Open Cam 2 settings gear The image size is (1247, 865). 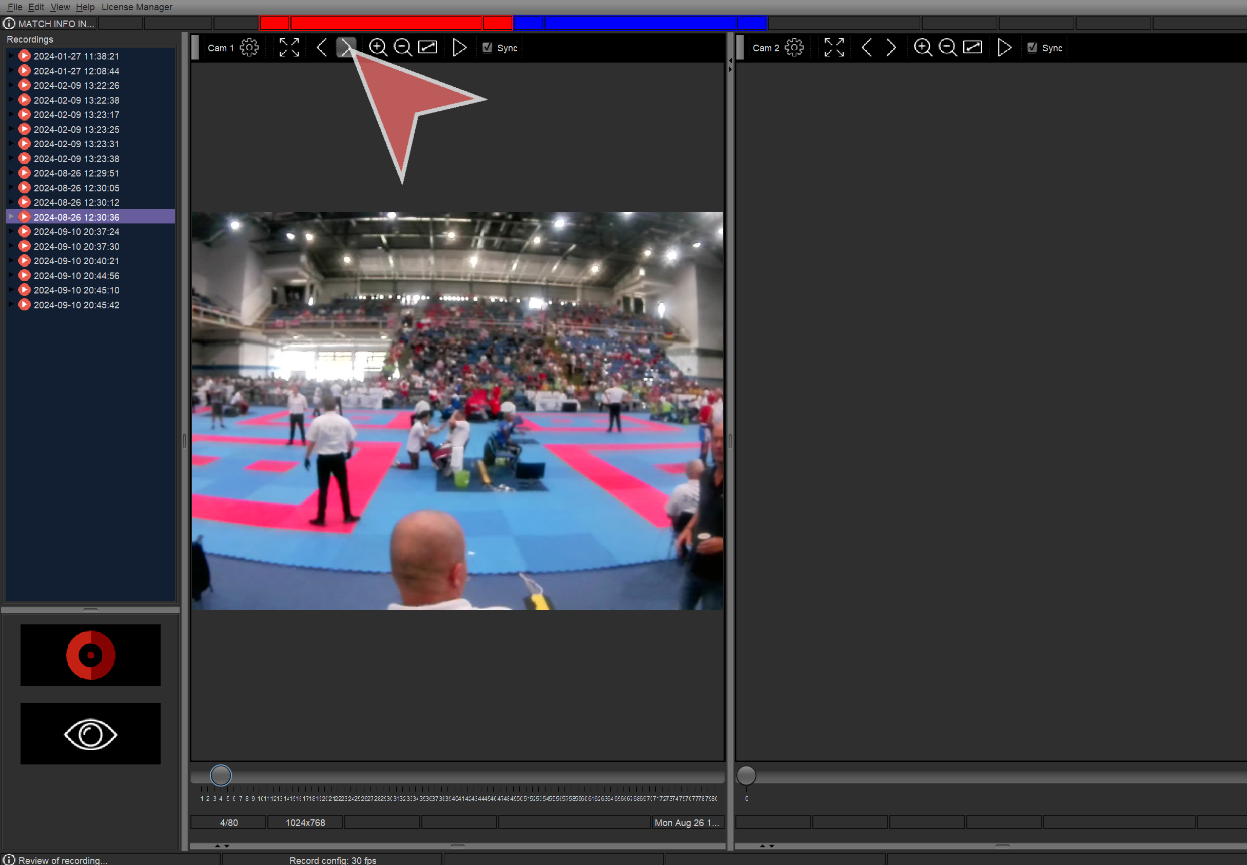click(x=794, y=48)
